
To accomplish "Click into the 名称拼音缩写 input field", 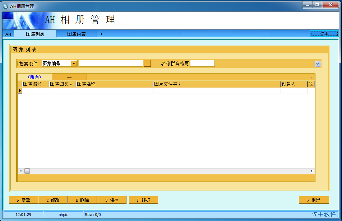I will pyautogui.click(x=202, y=64).
